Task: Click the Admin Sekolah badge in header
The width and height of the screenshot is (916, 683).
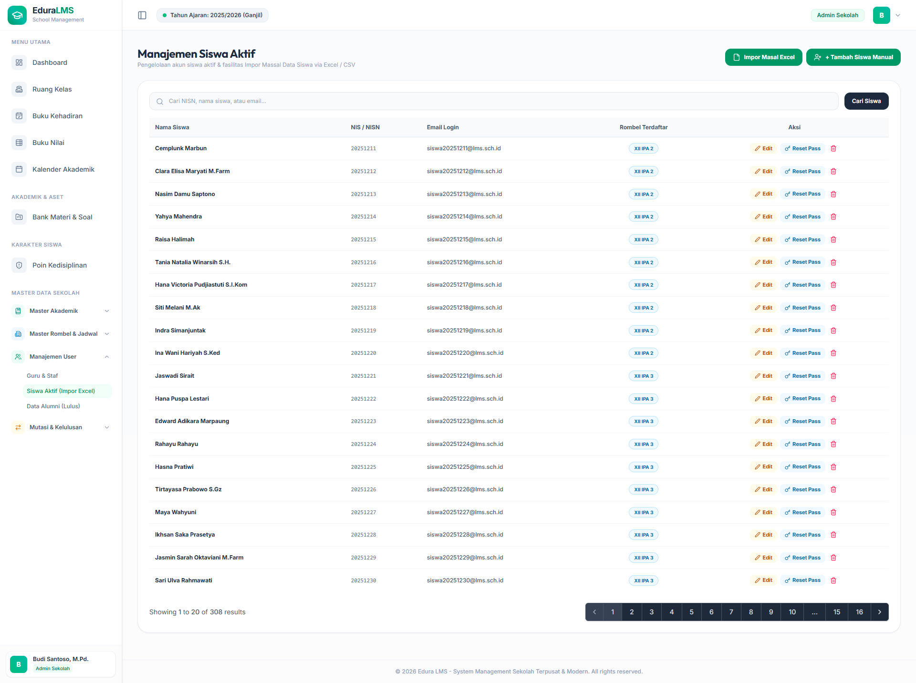Action: (837, 15)
